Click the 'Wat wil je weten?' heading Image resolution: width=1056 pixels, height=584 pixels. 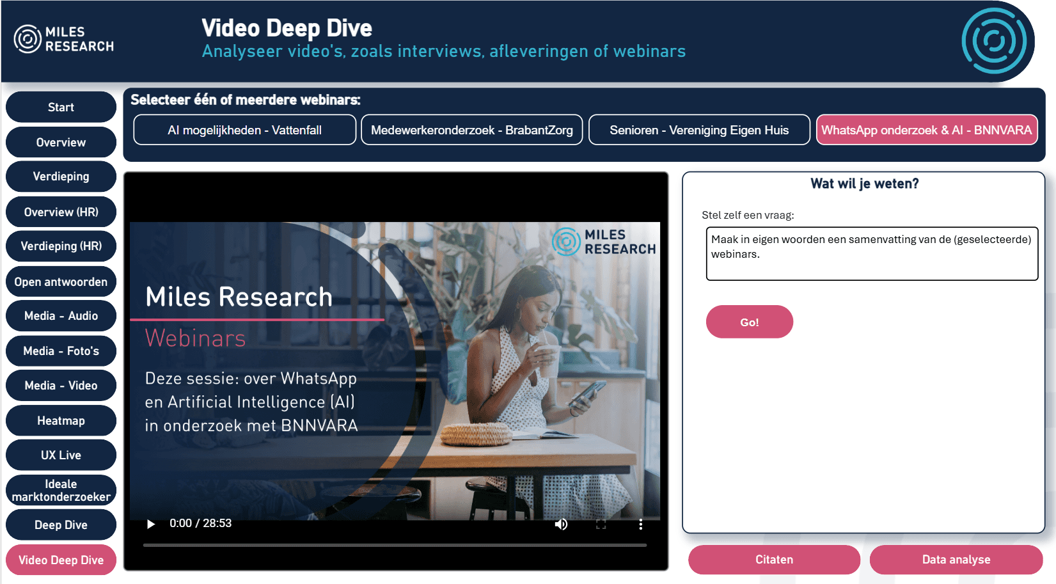pyautogui.click(x=864, y=184)
